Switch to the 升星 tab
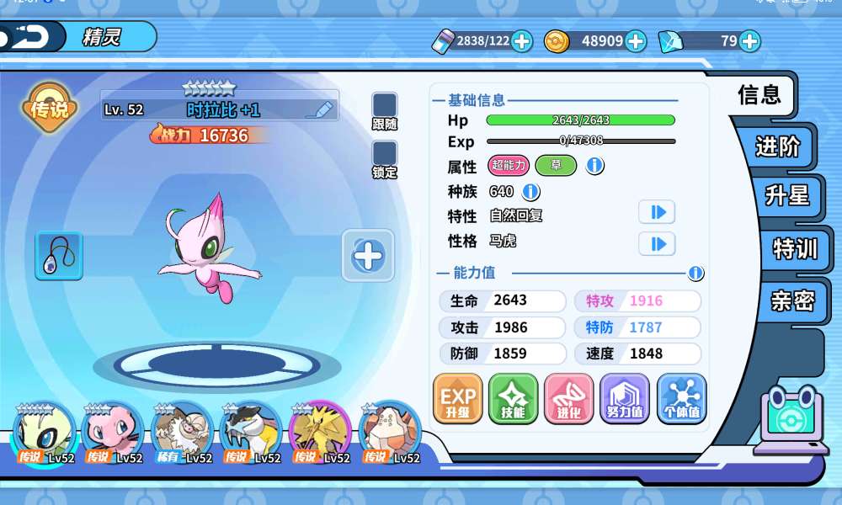The height and width of the screenshot is (505, 842). click(787, 194)
